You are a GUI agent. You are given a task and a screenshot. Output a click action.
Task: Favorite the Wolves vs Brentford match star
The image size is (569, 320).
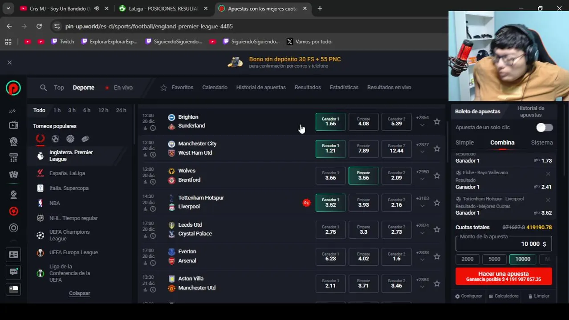[437, 176]
